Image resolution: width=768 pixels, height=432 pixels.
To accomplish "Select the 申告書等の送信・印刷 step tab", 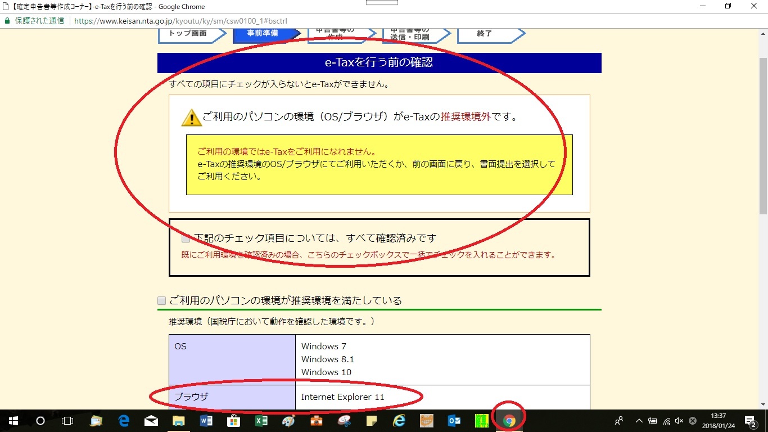I will point(416,34).
